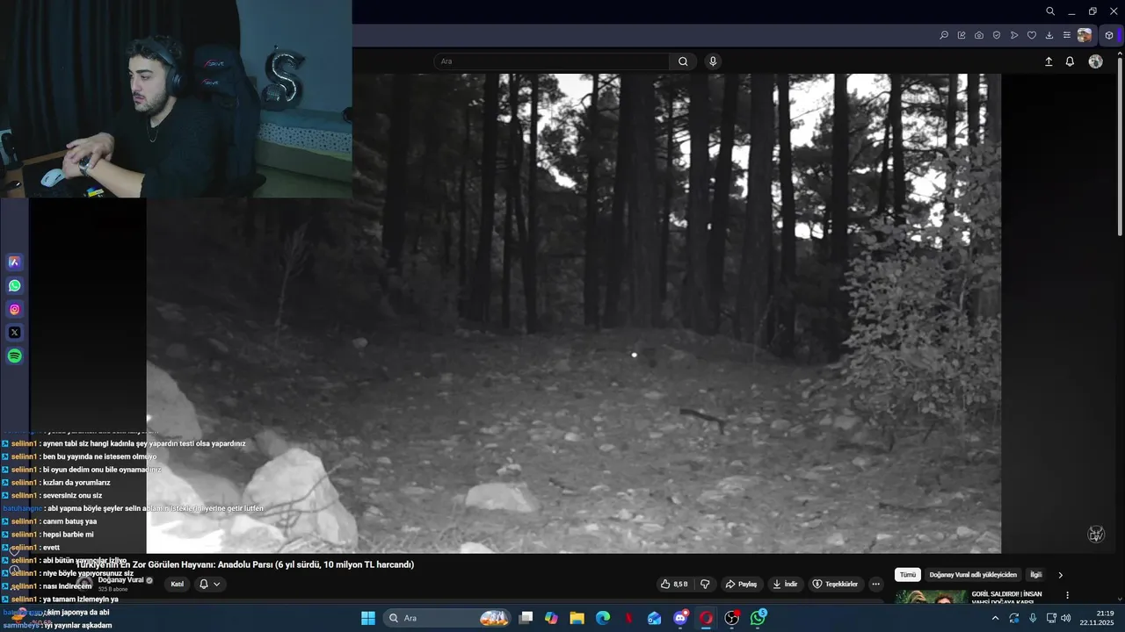The height and width of the screenshot is (632, 1125).
Task: Open more actions ellipsis under the video
Action: click(875, 584)
